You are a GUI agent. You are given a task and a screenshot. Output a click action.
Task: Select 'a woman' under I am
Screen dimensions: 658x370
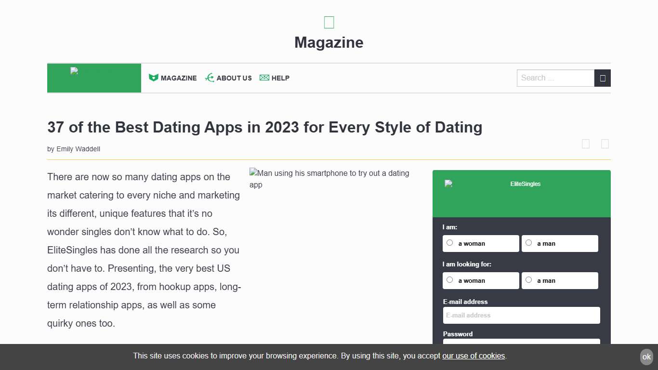pos(449,242)
